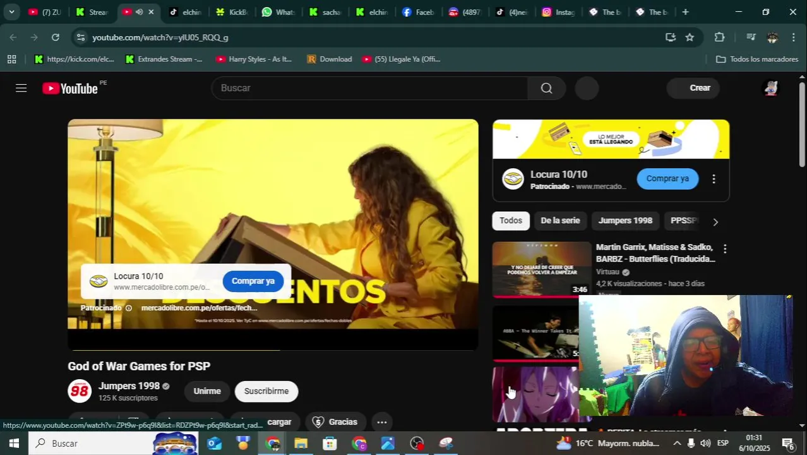This screenshot has height=455, width=807.
Task: Open more actions ellipsis below the video
Action: pyautogui.click(x=381, y=422)
